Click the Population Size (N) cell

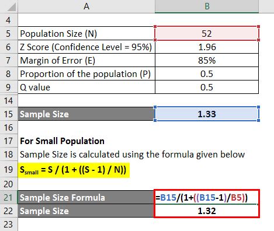coord(86,33)
